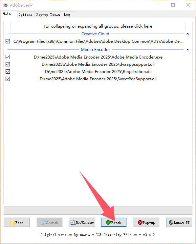The height and width of the screenshot is (244, 196).
Task: Select the Media Encoder group header text
Action: 95,49
